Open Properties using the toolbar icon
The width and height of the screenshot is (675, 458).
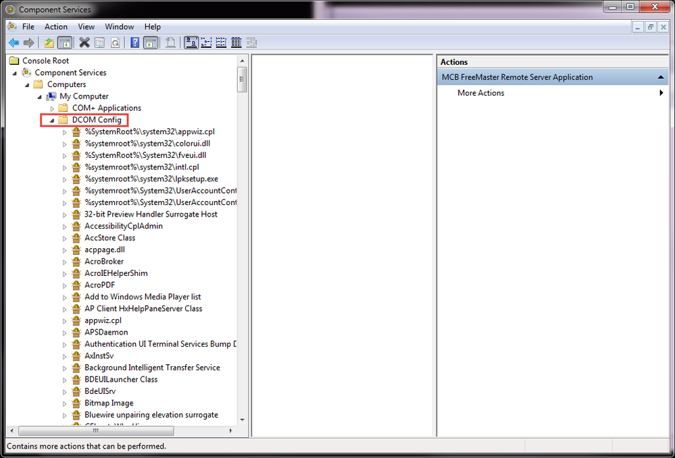99,42
